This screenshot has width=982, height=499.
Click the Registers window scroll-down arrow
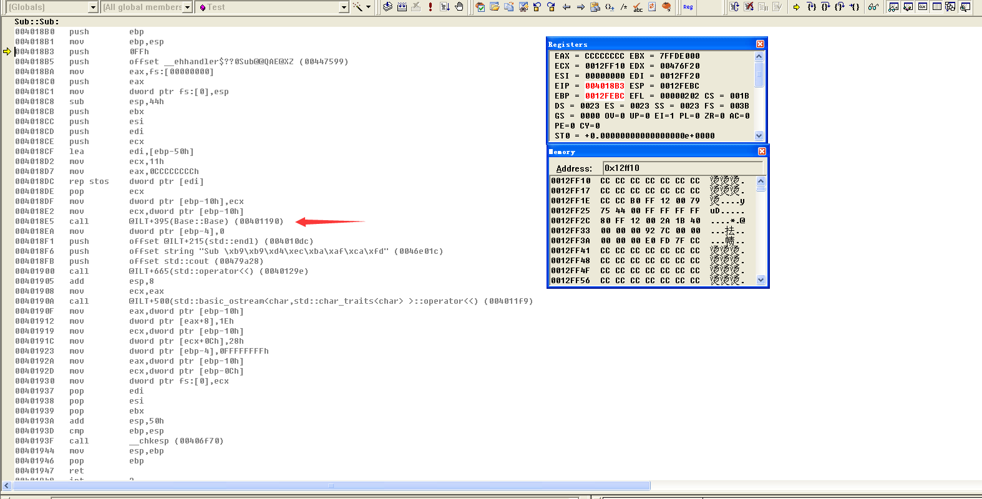[x=759, y=135]
